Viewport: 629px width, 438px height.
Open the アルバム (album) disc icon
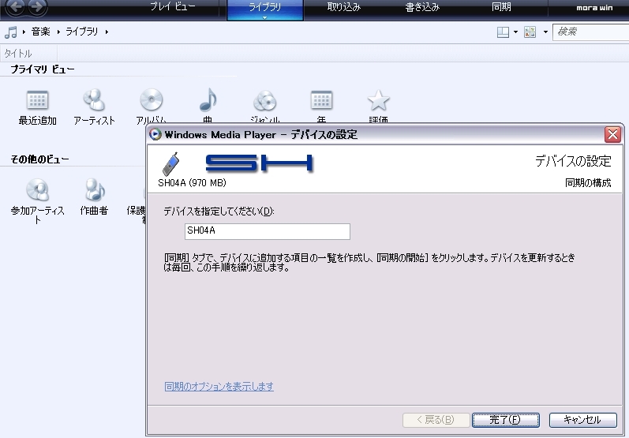pyautogui.click(x=152, y=99)
